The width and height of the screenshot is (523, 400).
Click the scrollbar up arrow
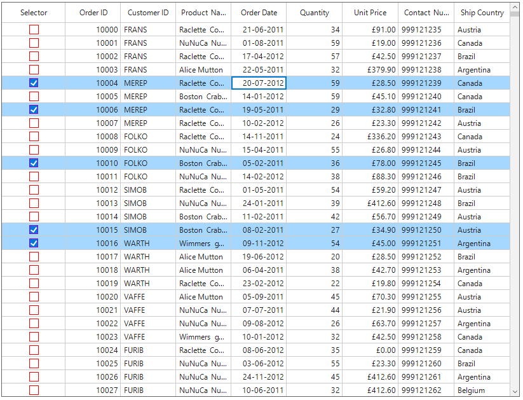(x=515, y=7)
